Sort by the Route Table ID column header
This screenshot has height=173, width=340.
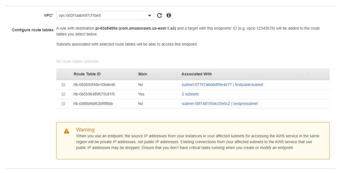click(87, 74)
